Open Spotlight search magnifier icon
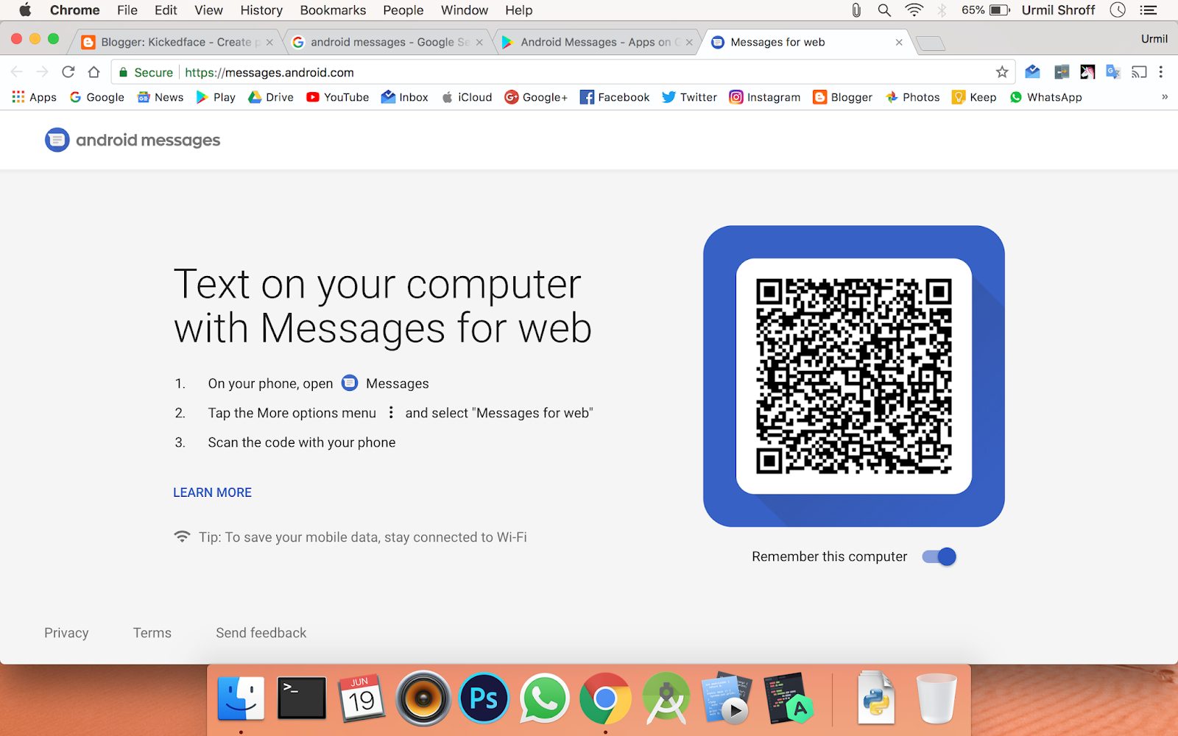 click(x=884, y=10)
